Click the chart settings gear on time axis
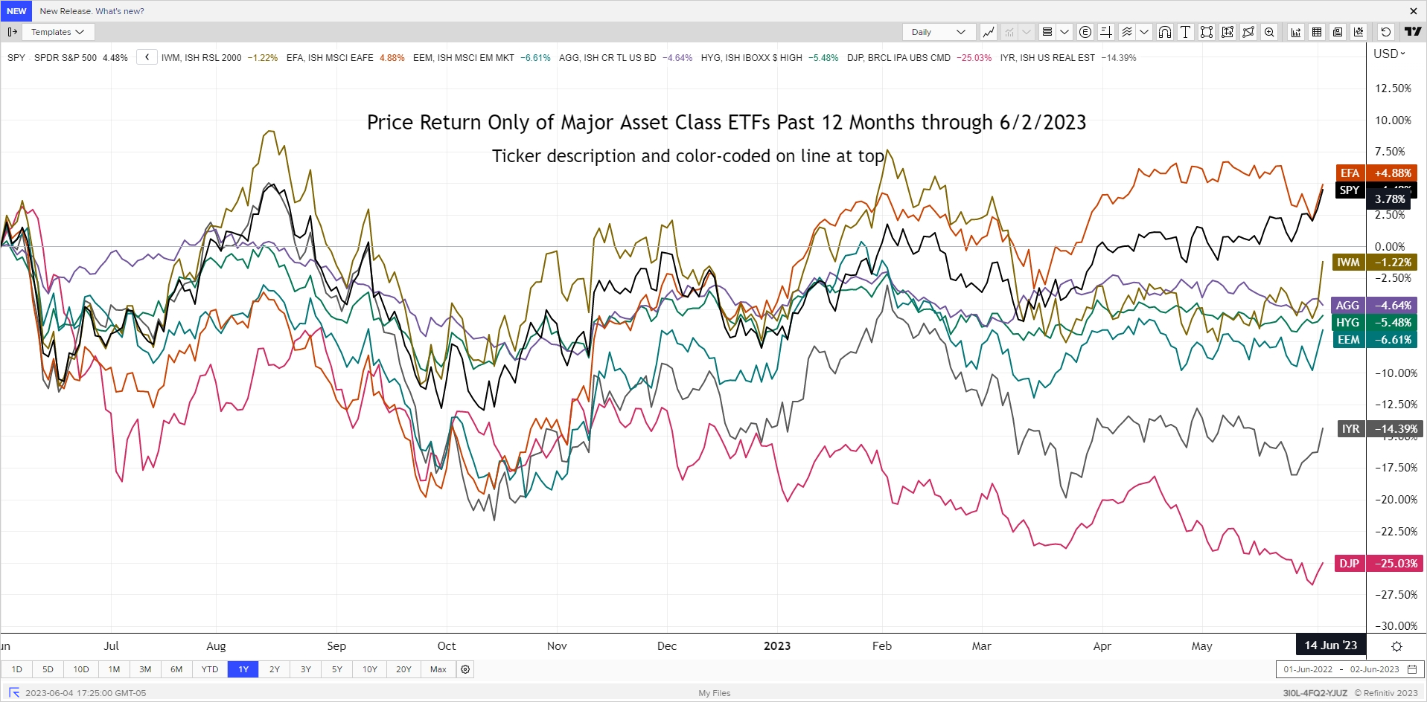 [x=1396, y=646]
